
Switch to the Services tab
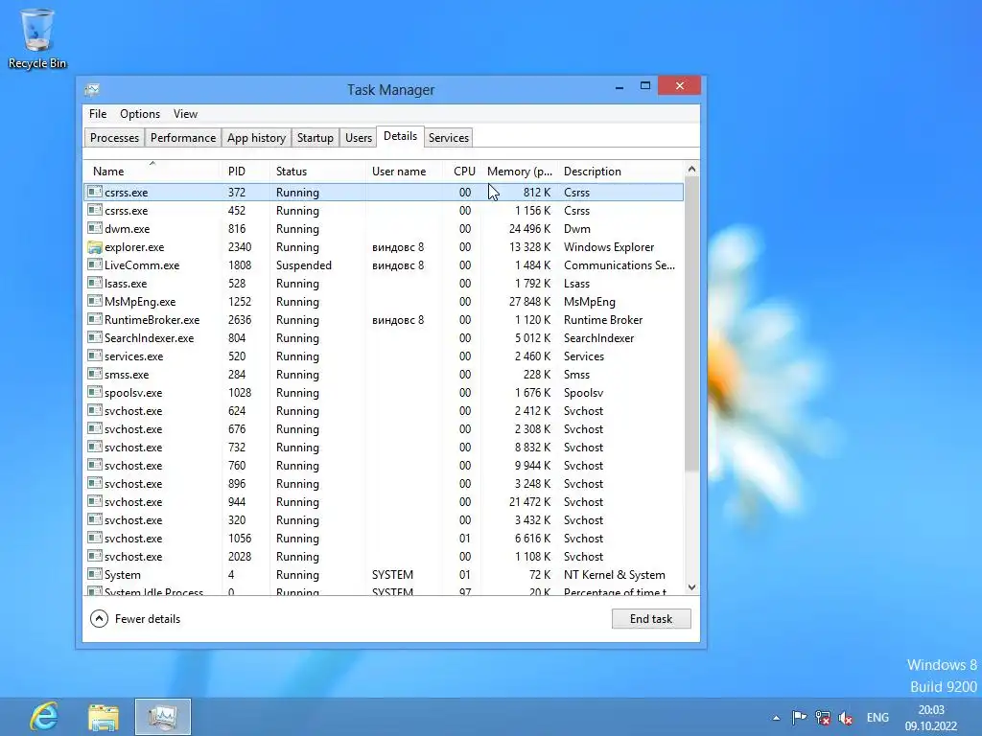449,138
